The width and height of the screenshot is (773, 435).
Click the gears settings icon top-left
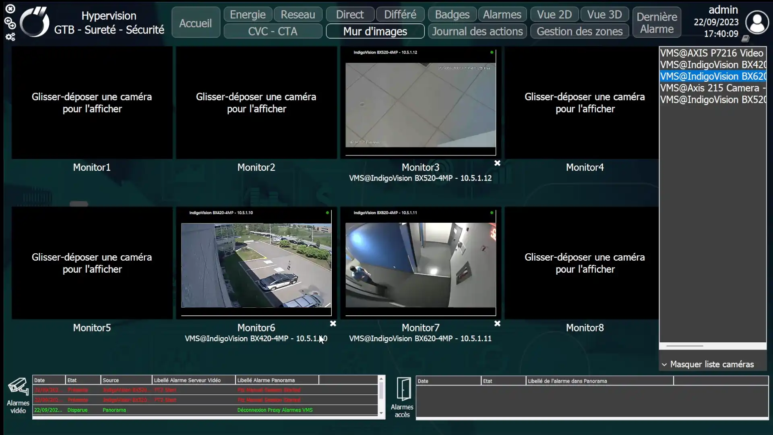pos(10,37)
